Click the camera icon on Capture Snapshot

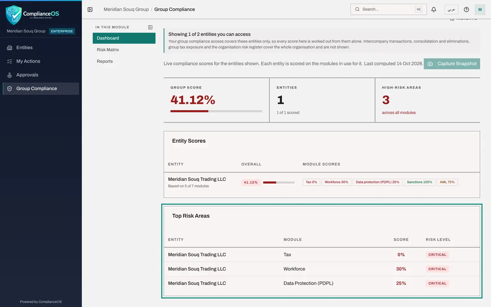430,64
